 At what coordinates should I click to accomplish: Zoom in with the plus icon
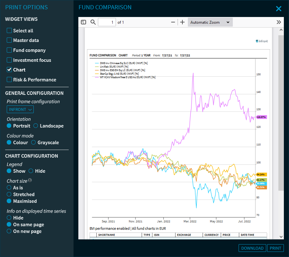(x=182, y=22)
